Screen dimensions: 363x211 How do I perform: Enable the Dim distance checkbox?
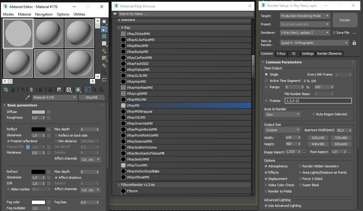(x=56, y=141)
